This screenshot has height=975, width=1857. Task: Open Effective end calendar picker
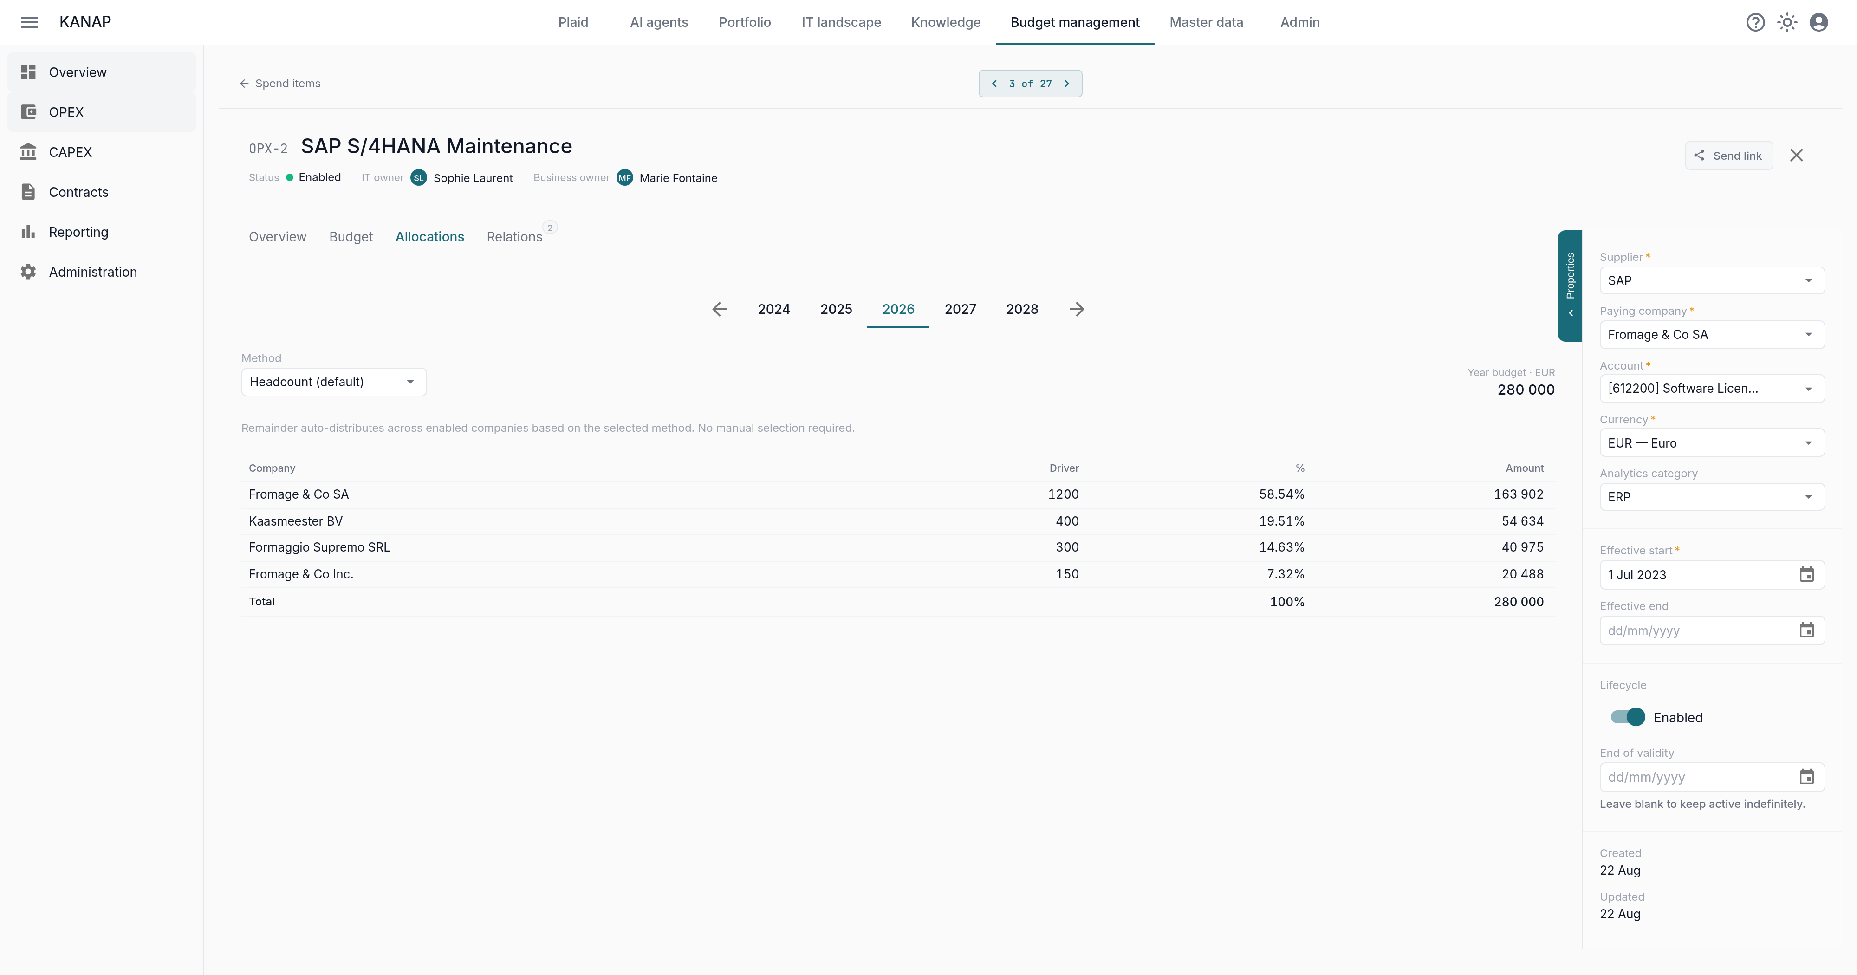pyautogui.click(x=1806, y=630)
